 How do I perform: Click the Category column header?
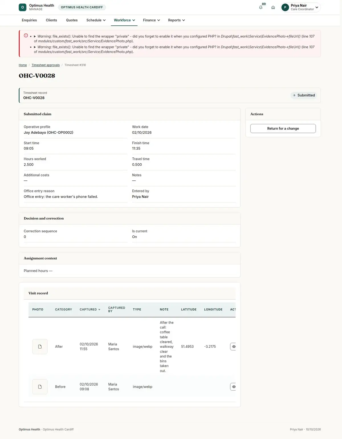[x=64, y=310]
